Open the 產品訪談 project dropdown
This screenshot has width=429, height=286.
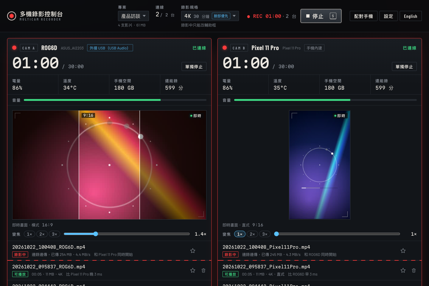click(x=133, y=16)
